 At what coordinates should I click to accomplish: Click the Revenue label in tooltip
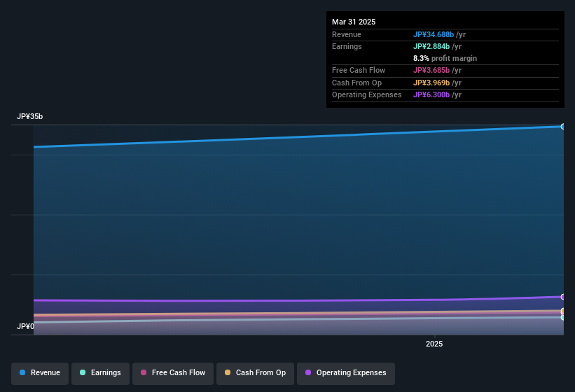click(347, 34)
